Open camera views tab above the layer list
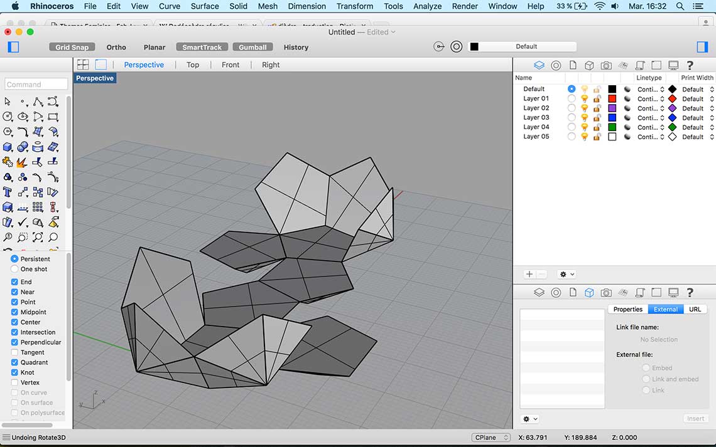 pyautogui.click(x=606, y=65)
